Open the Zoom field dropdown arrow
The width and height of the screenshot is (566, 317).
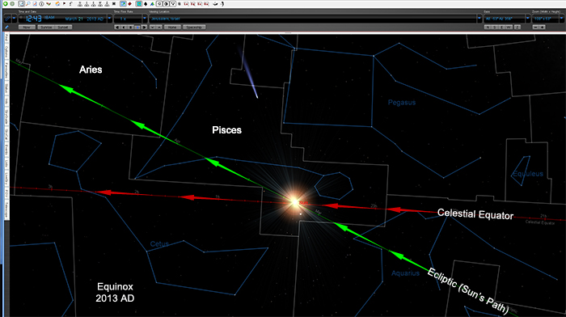561,19
